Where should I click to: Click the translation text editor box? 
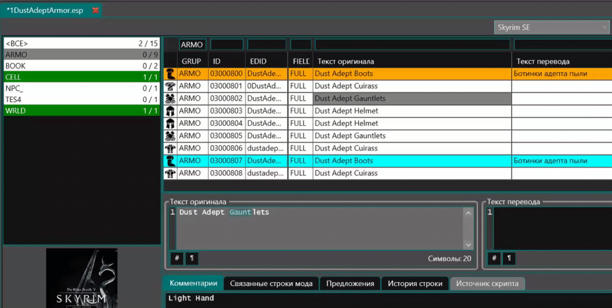[552, 229]
